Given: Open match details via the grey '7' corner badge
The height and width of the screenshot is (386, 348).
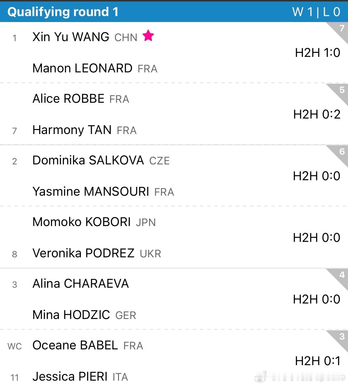Looking at the screenshot, I should (341, 28).
